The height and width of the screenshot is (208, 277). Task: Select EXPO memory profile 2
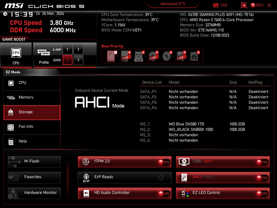pyautogui.click(x=78, y=60)
